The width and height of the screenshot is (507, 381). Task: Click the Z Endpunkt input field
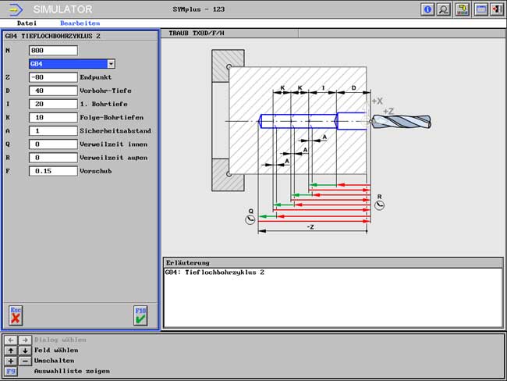pos(52,77)
